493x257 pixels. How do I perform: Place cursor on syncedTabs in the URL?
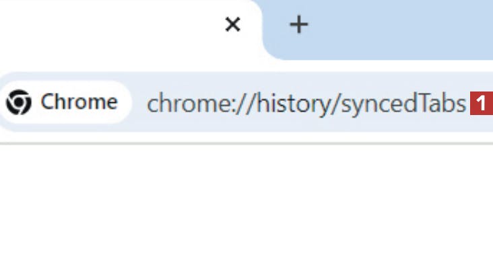(403, 103)
